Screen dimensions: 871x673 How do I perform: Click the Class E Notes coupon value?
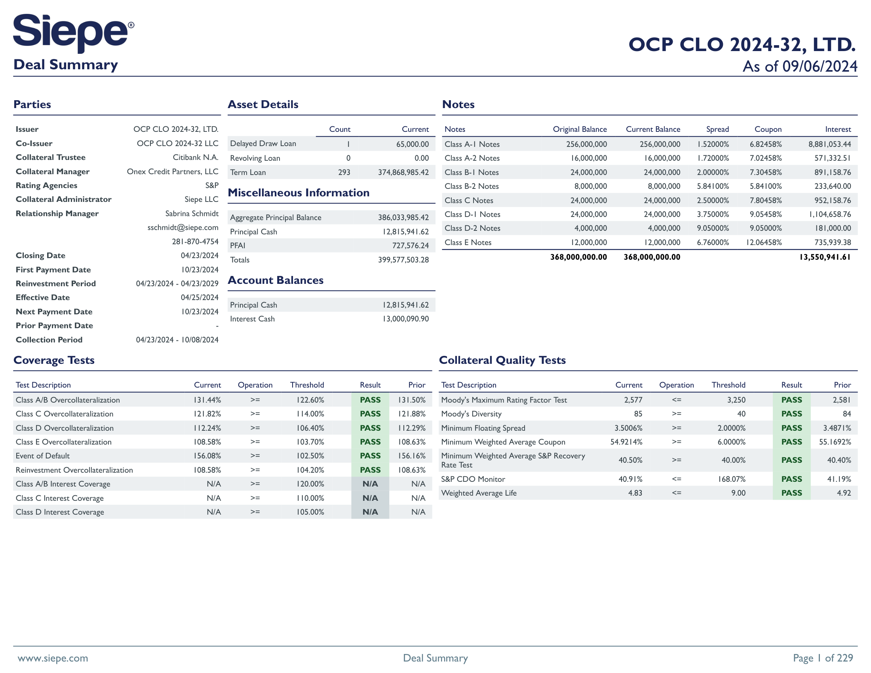pyautogui.click(x=764, y=242)
